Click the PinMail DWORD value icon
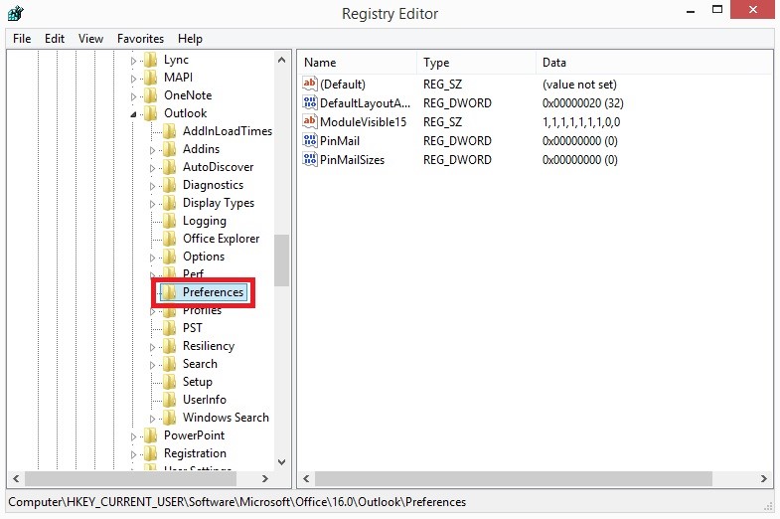Screen dimensions: 780x519 310,140
